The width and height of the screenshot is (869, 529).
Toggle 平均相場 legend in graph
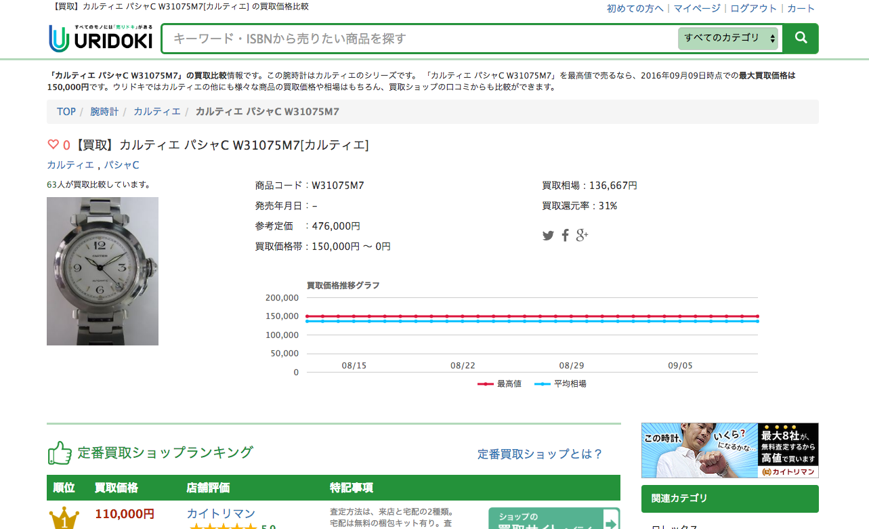[560, 383]
